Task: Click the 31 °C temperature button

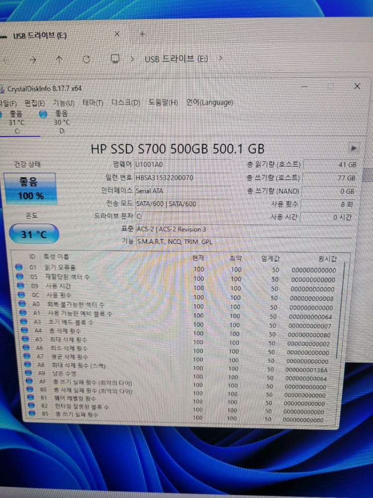Action: (x=34, y=234)
